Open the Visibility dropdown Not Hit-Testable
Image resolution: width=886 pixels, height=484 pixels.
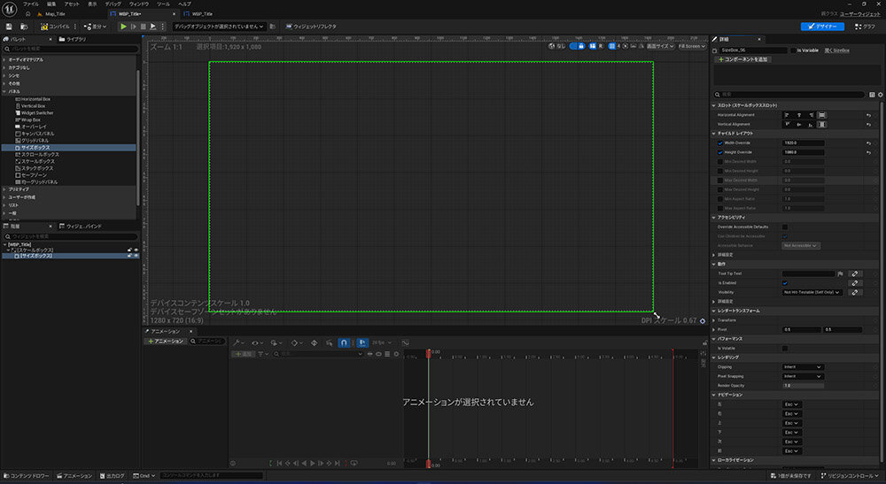812,292
